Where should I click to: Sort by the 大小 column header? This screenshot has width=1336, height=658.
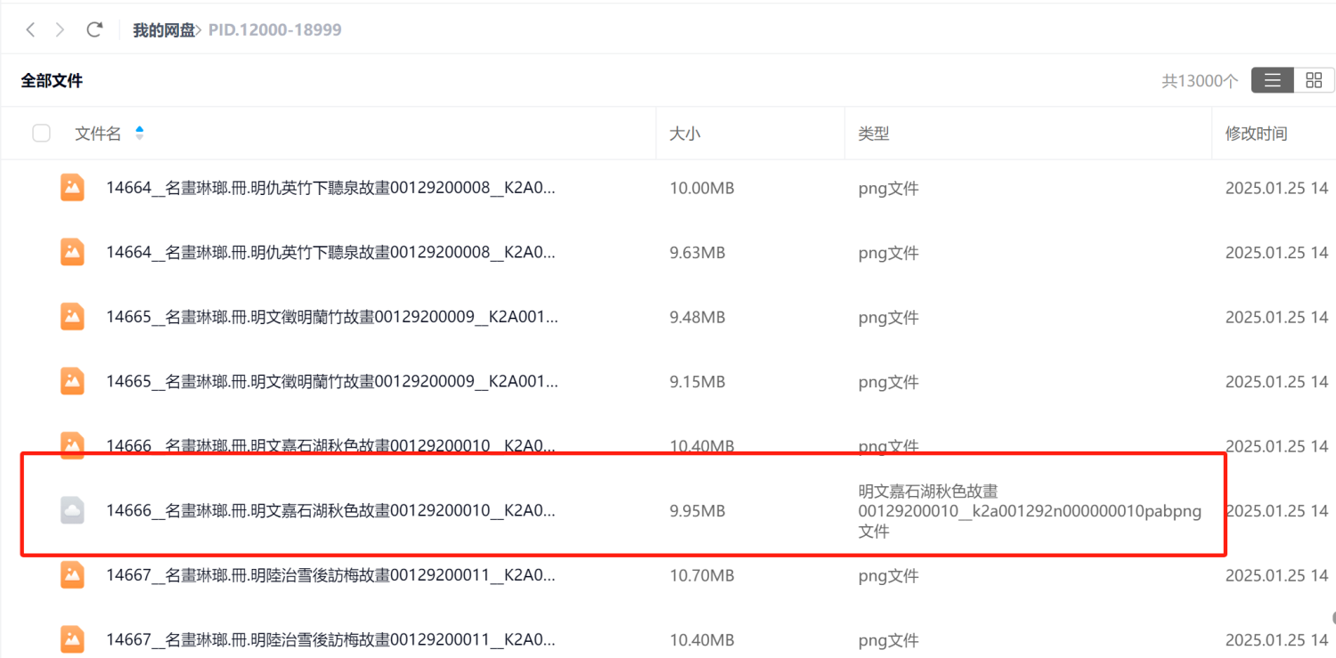685,134
